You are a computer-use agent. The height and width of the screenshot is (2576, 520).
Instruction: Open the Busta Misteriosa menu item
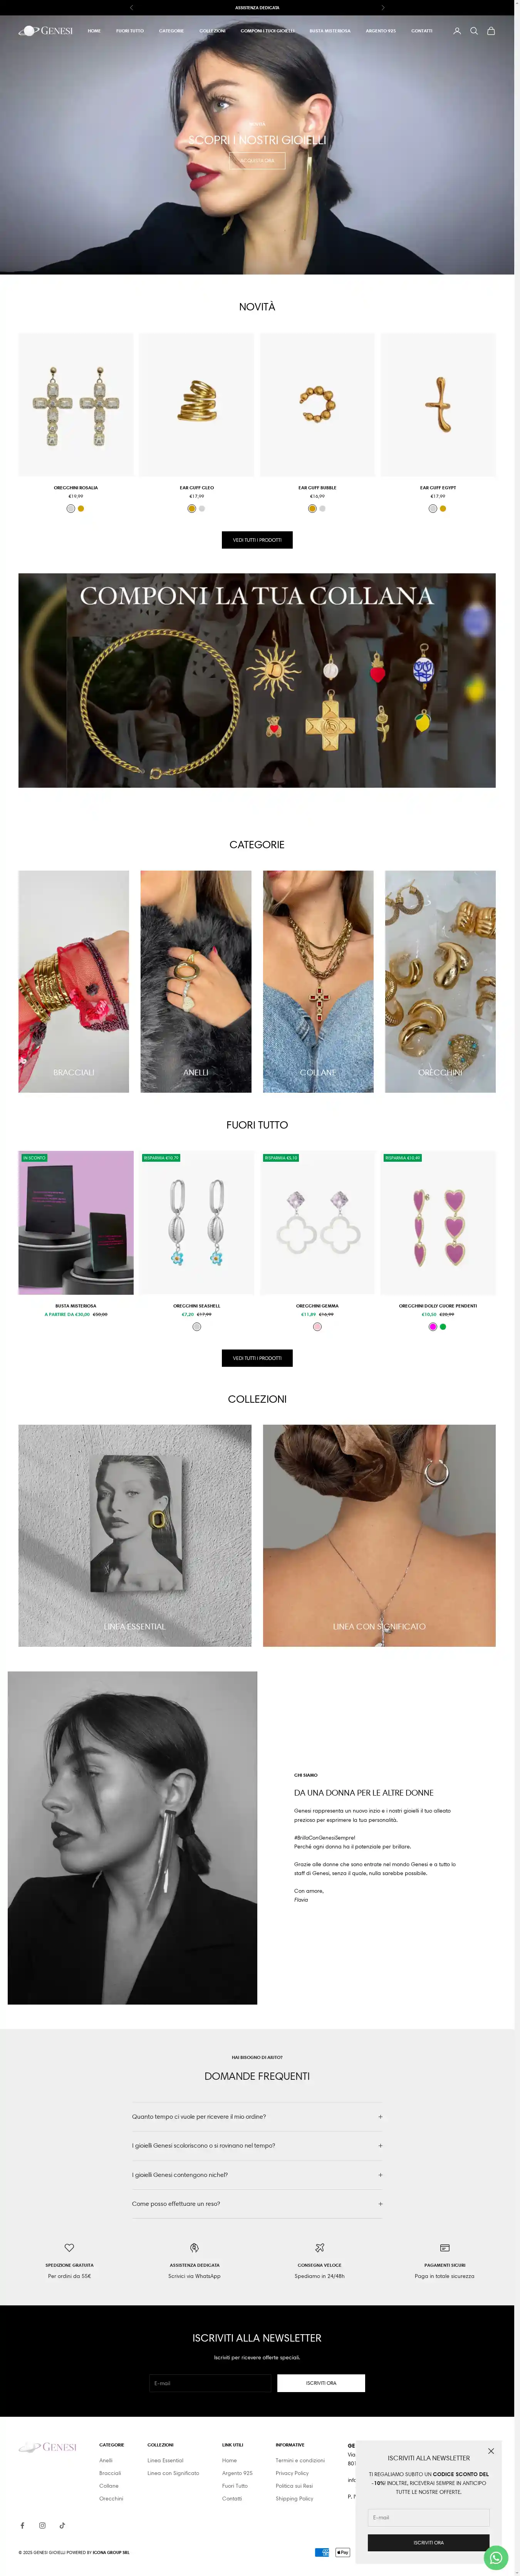[x=329, y=31]
